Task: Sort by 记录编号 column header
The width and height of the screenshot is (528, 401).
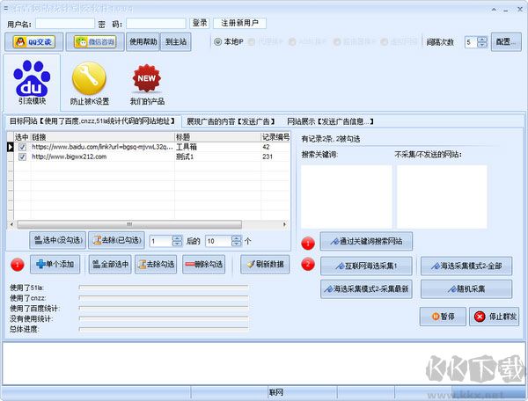Action: tap(275, 137)
